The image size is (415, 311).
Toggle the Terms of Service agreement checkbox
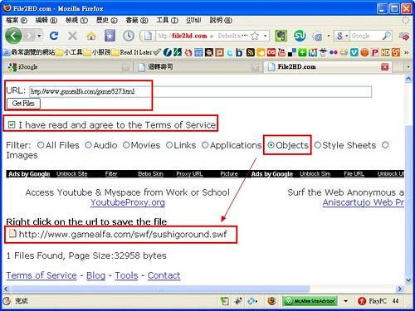point(12,124)
